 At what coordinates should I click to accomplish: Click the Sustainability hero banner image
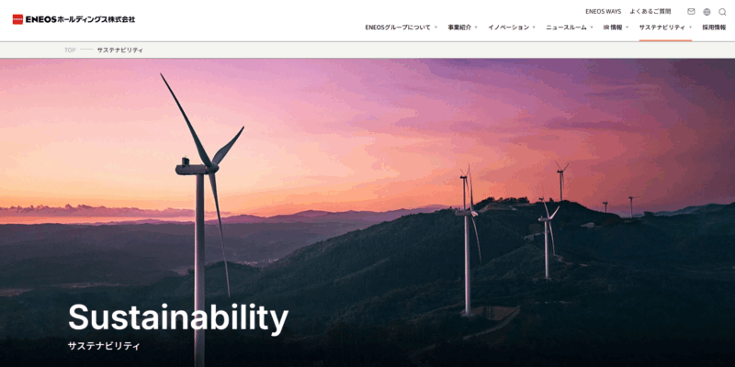(367, 213)
